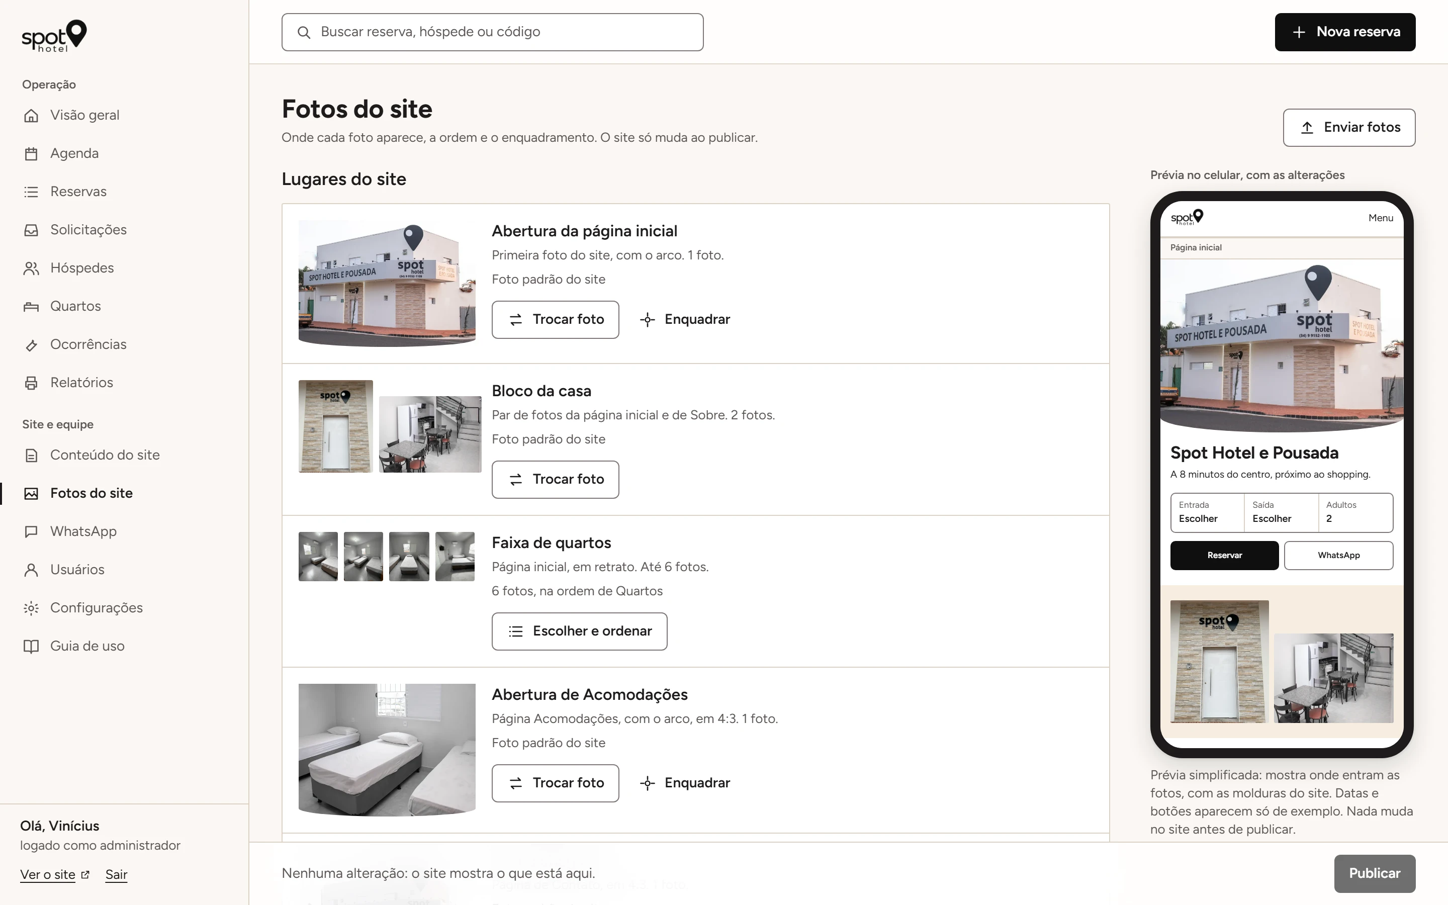Screen dimensions: 1448x905
Task: Click the Solicitações inbox icon
Action: pos(31,230)
